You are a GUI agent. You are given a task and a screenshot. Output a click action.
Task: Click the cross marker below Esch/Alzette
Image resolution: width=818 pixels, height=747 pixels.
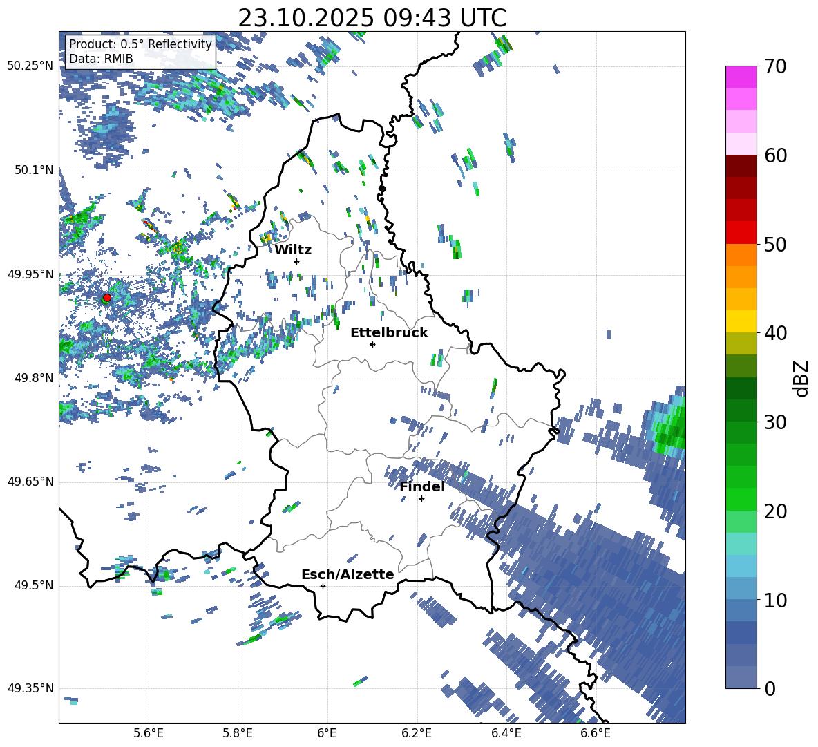[323, 586]
